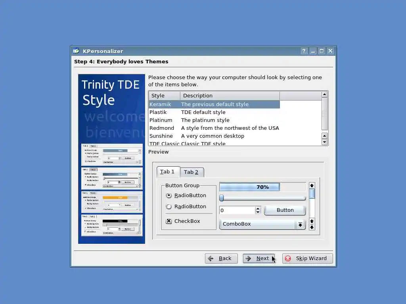Minimize the KPersonalizer window
406x304 pixels.
pos(313,51)
